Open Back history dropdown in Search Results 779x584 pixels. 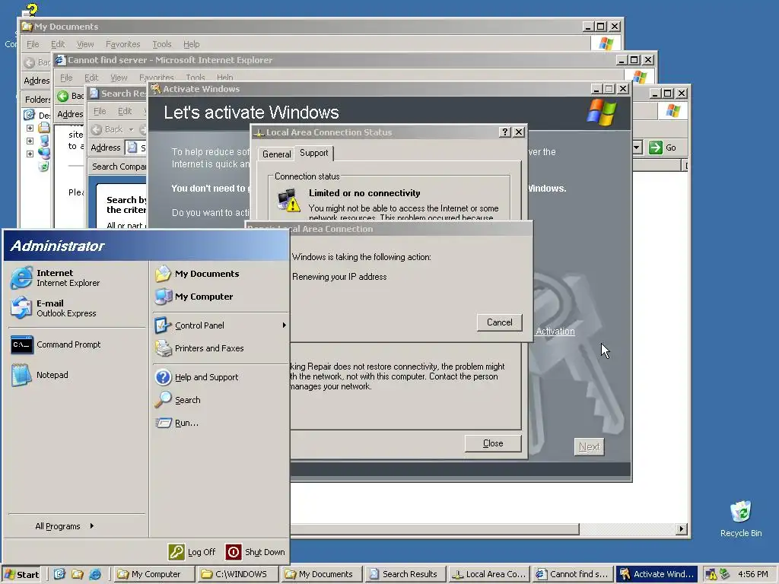pyautogui.click(x=131, y=129)
